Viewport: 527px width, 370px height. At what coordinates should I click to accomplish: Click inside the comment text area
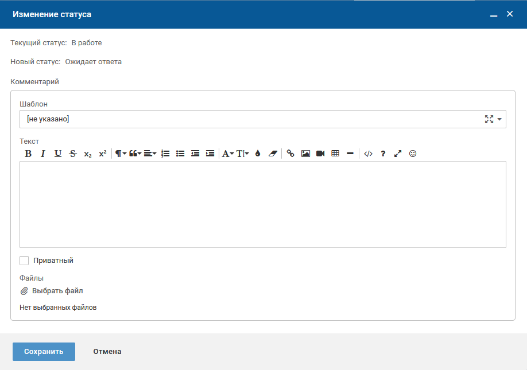point(262,204)
